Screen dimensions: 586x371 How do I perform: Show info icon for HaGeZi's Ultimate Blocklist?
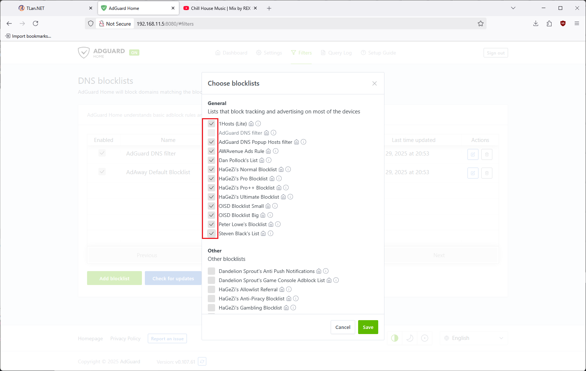pyautogui.click(x=290, y=197)
